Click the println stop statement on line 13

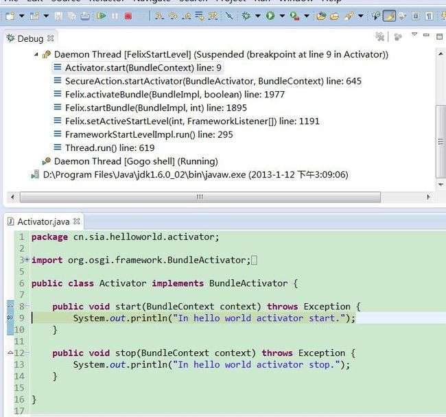211,364
